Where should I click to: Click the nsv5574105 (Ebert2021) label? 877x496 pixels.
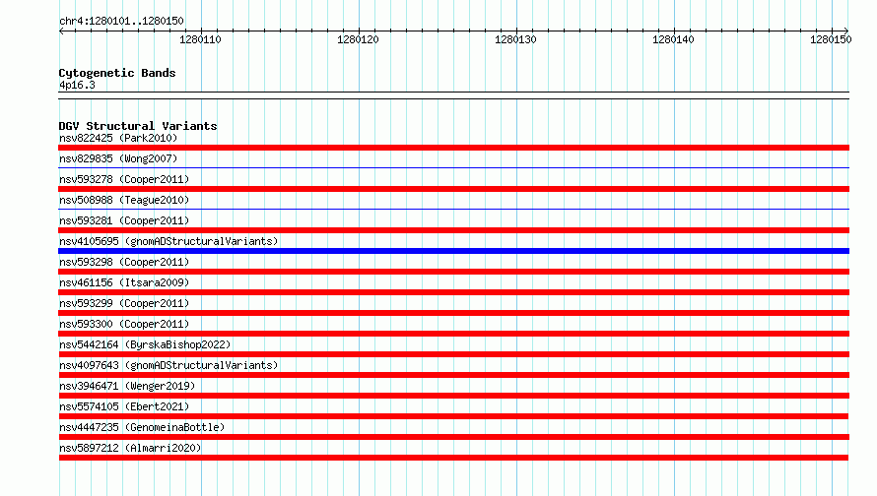[124, 406]
